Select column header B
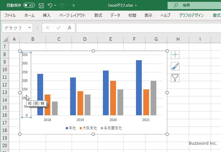 pos(33,39)
